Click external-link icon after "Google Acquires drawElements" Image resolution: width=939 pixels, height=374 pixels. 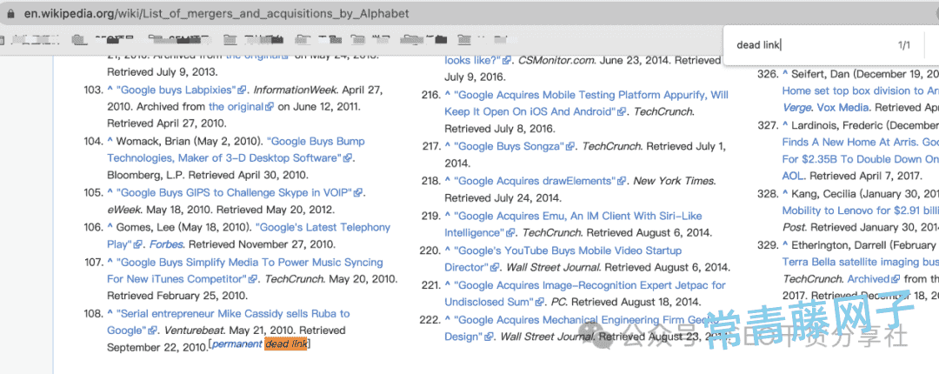click(x=622, y=182)
